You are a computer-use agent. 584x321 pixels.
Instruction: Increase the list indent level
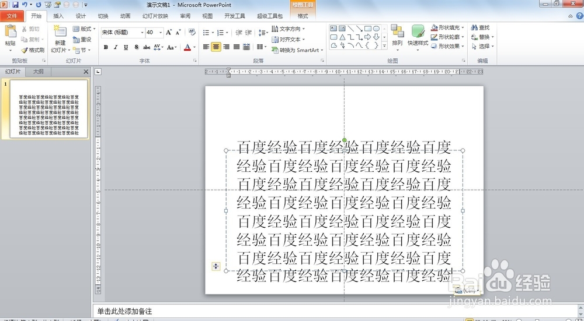click(248, 33)
